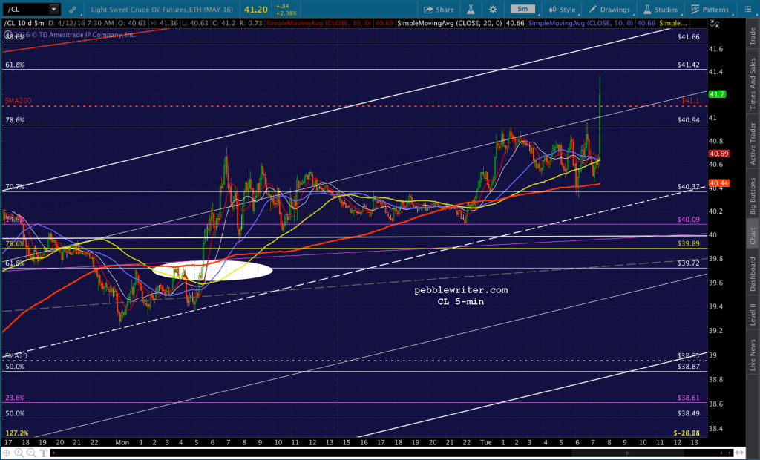Click the red SimpleMovingAvg (CLOSE, 10, 0) label
The width and height of the screenshot is (760, 460).
point(318,23)
